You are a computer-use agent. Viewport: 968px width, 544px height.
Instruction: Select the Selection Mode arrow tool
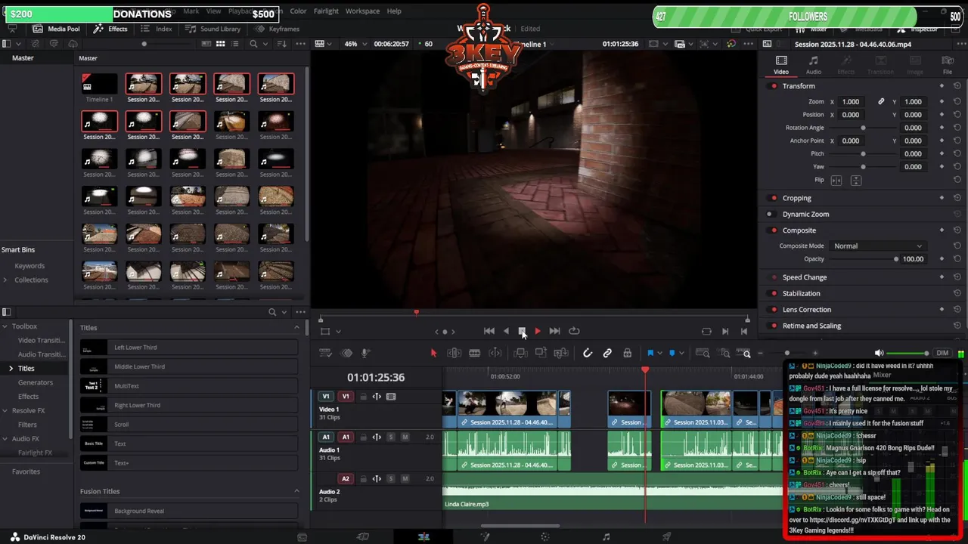tap(433, 353)
